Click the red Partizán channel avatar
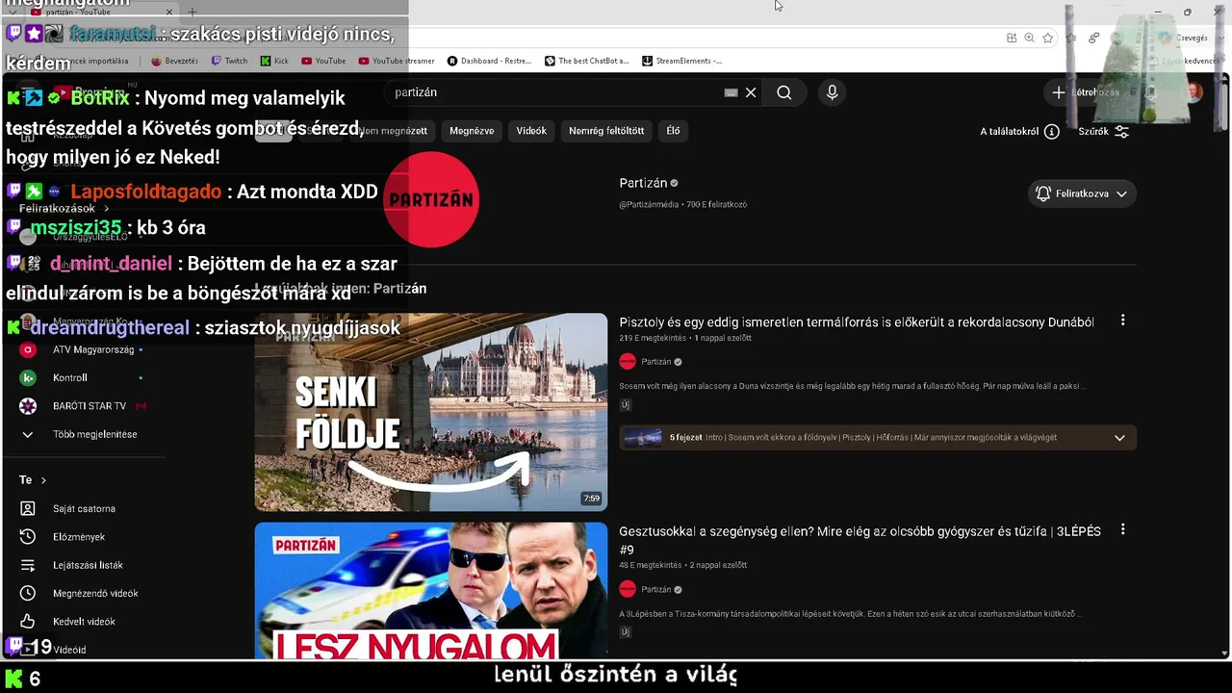 (x=431, y=199)
